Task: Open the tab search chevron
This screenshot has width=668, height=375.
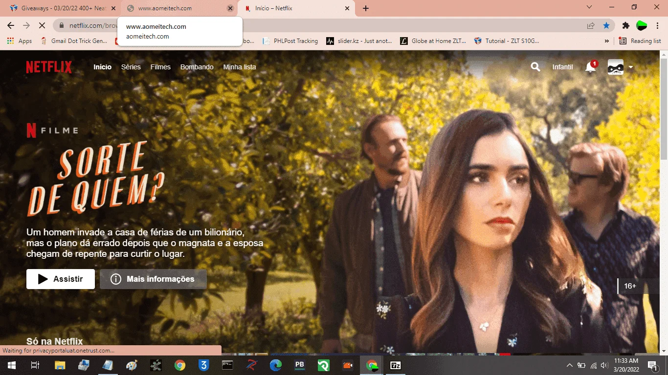Action: tap(589, 7)
